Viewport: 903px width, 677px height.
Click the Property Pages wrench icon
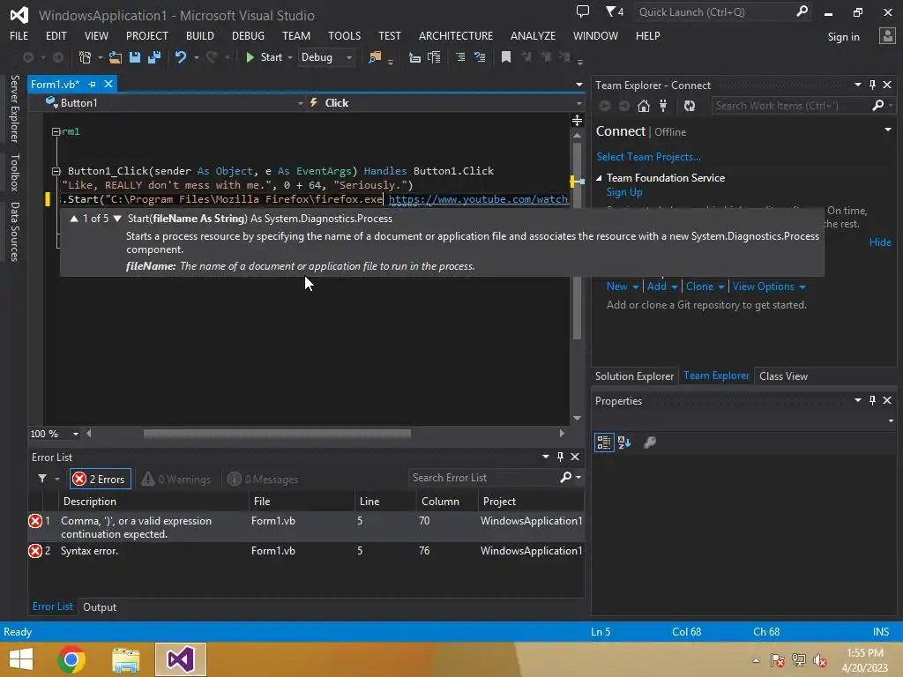tap(650, 443)
